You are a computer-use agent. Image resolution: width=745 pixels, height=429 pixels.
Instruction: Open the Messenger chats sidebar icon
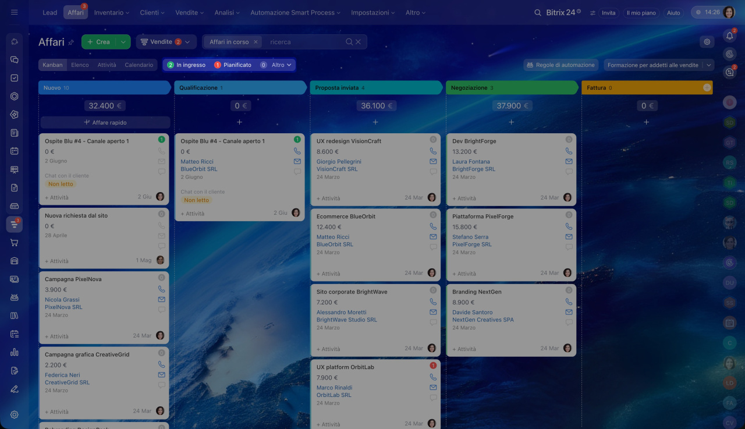[x=15, y=60]
